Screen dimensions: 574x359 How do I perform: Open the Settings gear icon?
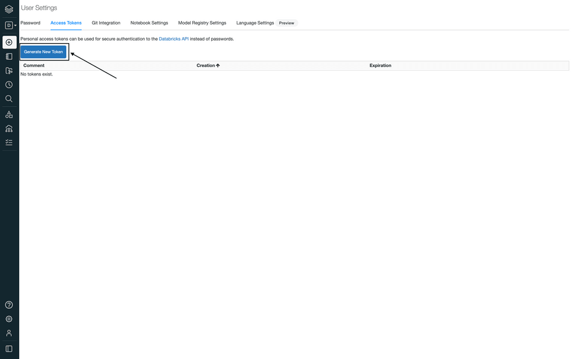(9, 319)
